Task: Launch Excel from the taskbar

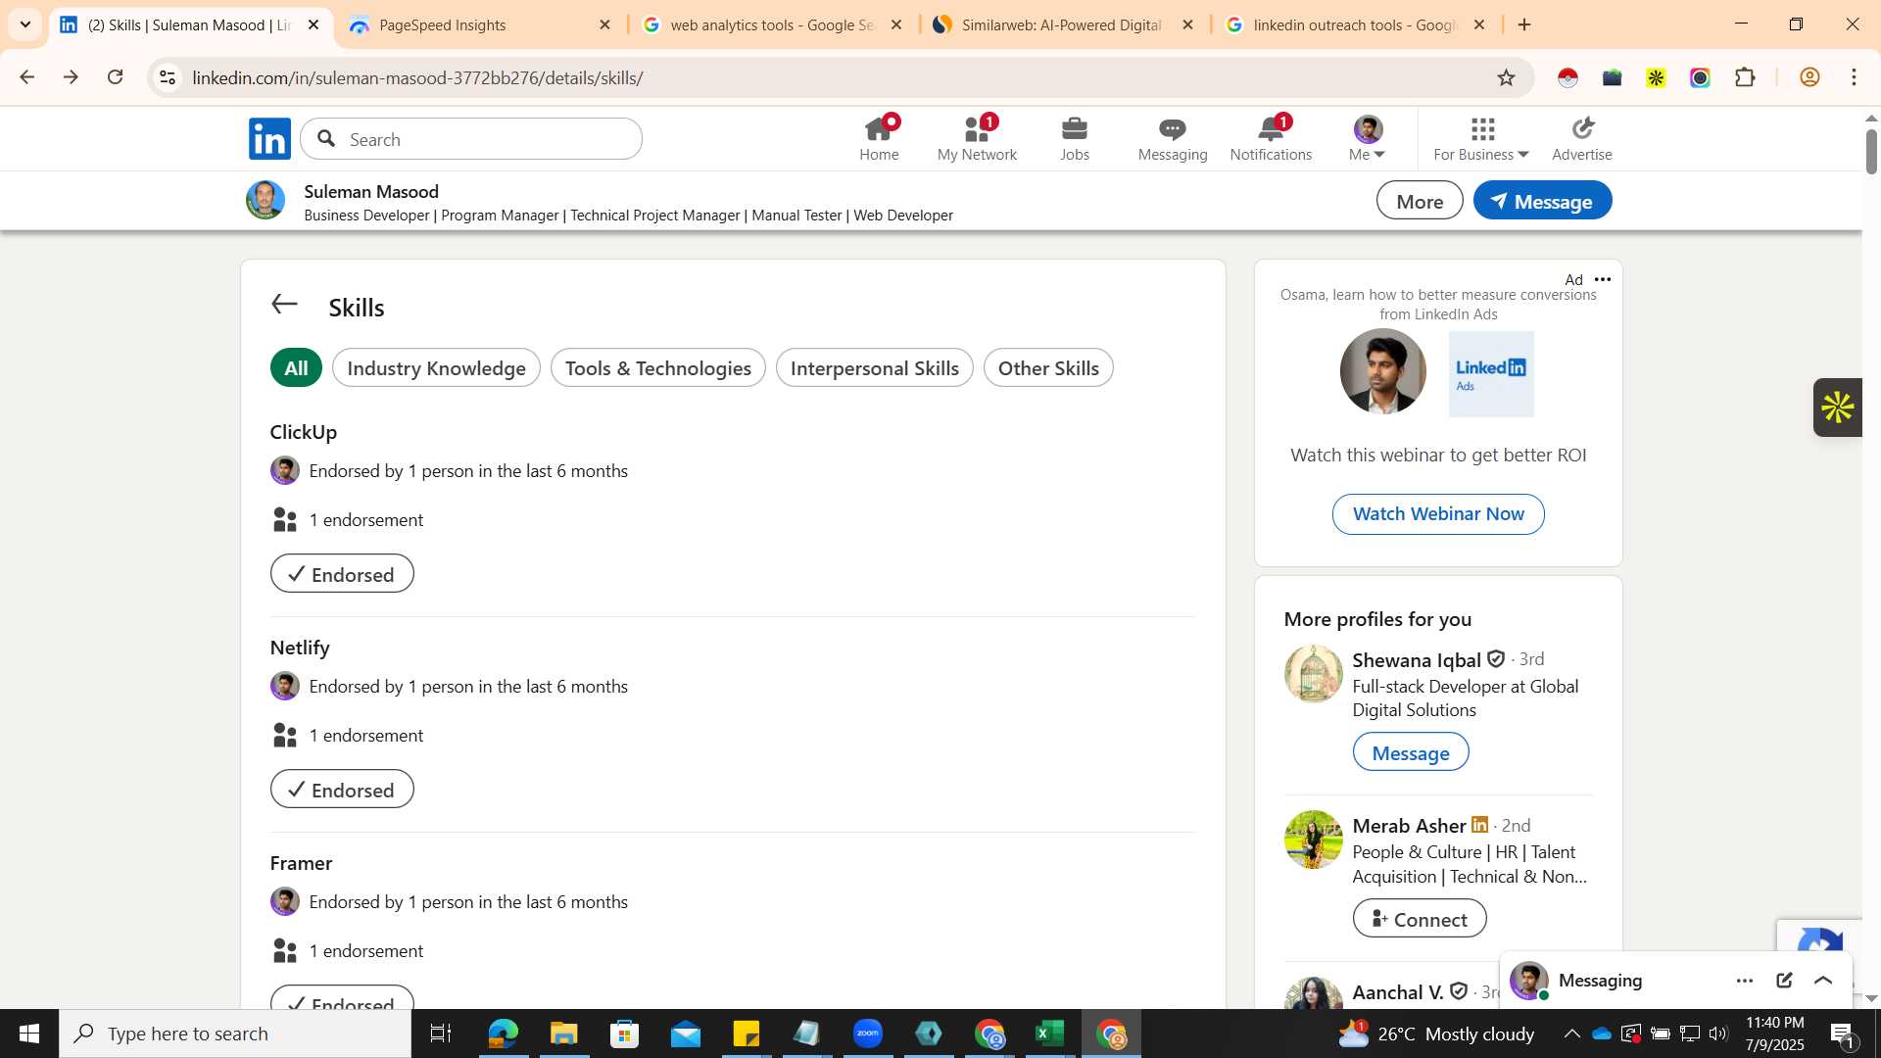Action: [x=1050, y=1034]
